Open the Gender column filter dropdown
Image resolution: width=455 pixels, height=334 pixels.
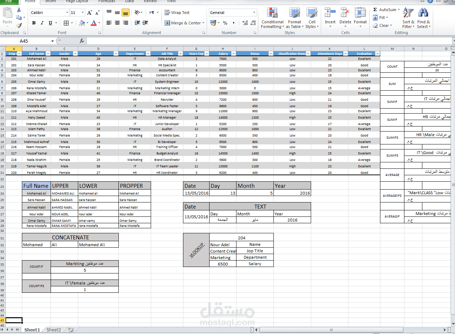(x=75, y=54)
